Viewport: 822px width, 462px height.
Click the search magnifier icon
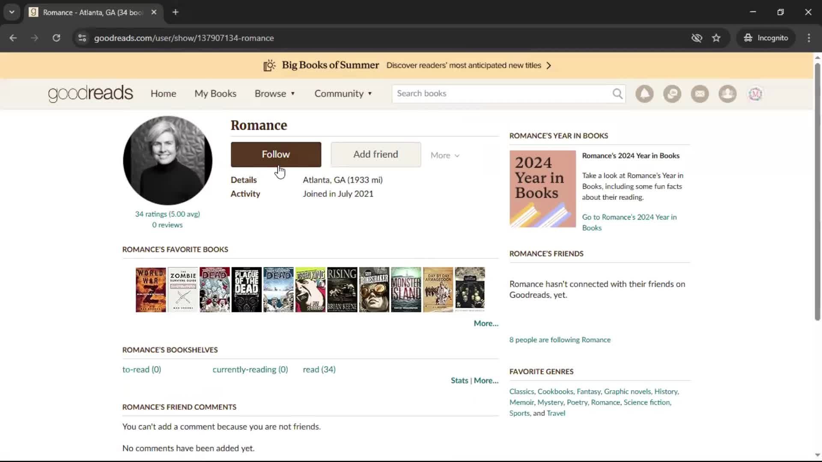tap(617, 94)
